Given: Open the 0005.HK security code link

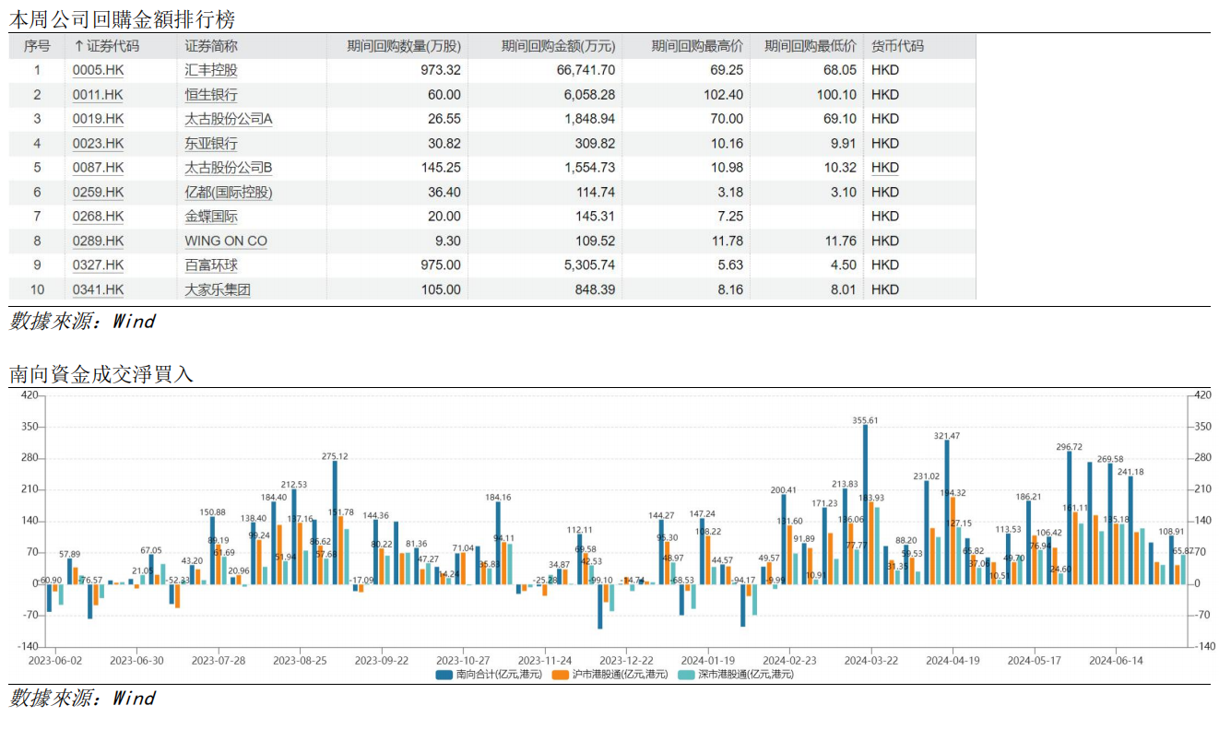Looking at the screenshot, I should [x=98, y=70].
